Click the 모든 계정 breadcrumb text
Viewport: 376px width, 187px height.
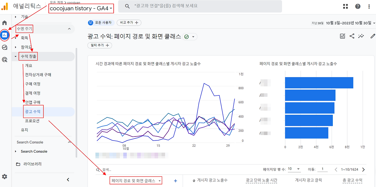coord(56,2)
